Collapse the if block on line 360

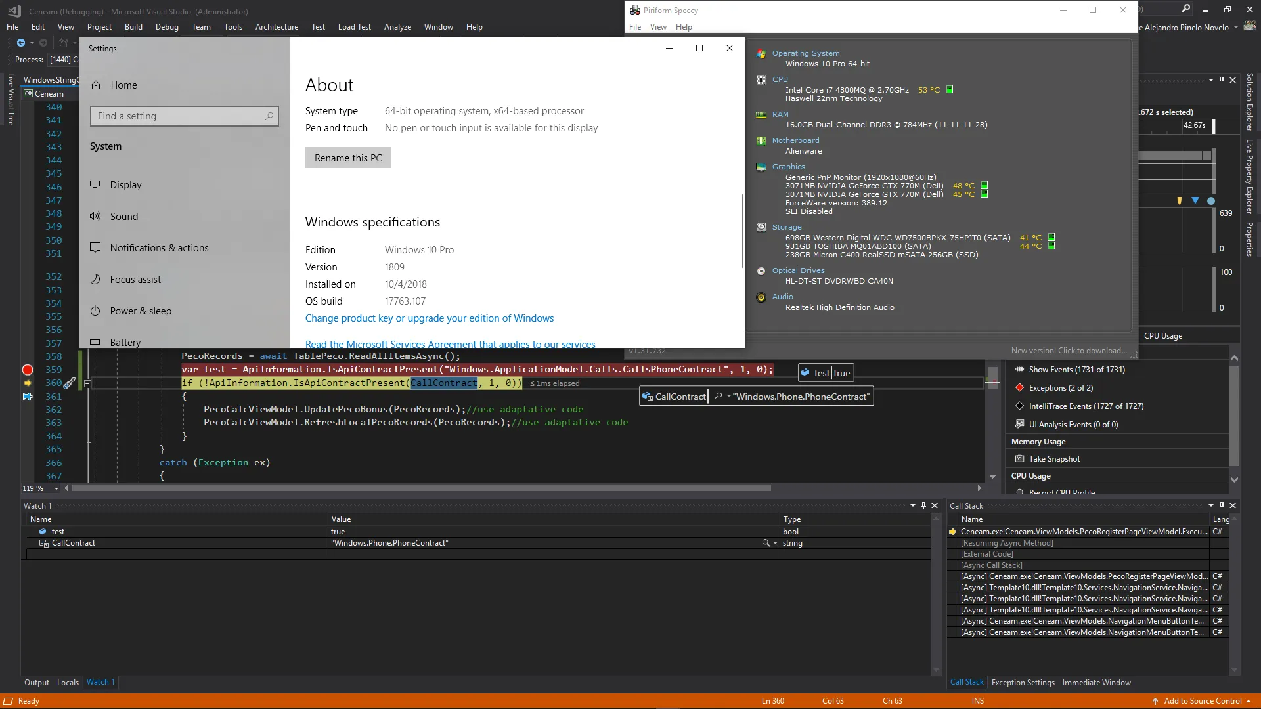coord(87,383)
